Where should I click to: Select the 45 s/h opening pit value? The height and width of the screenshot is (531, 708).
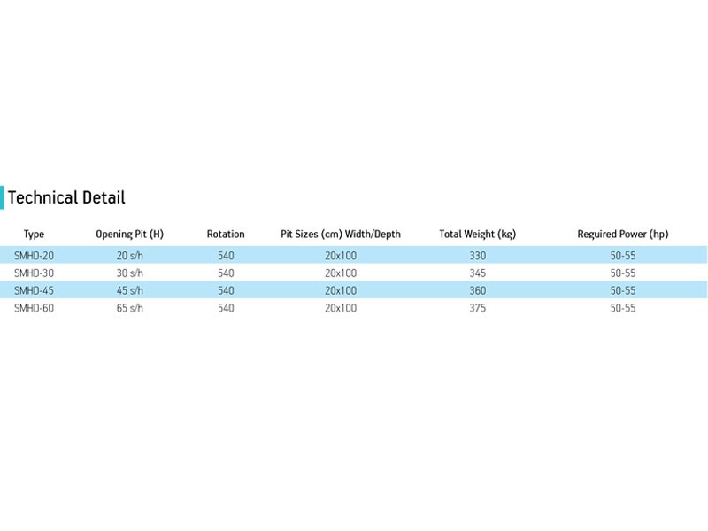(x=129, y=291)
